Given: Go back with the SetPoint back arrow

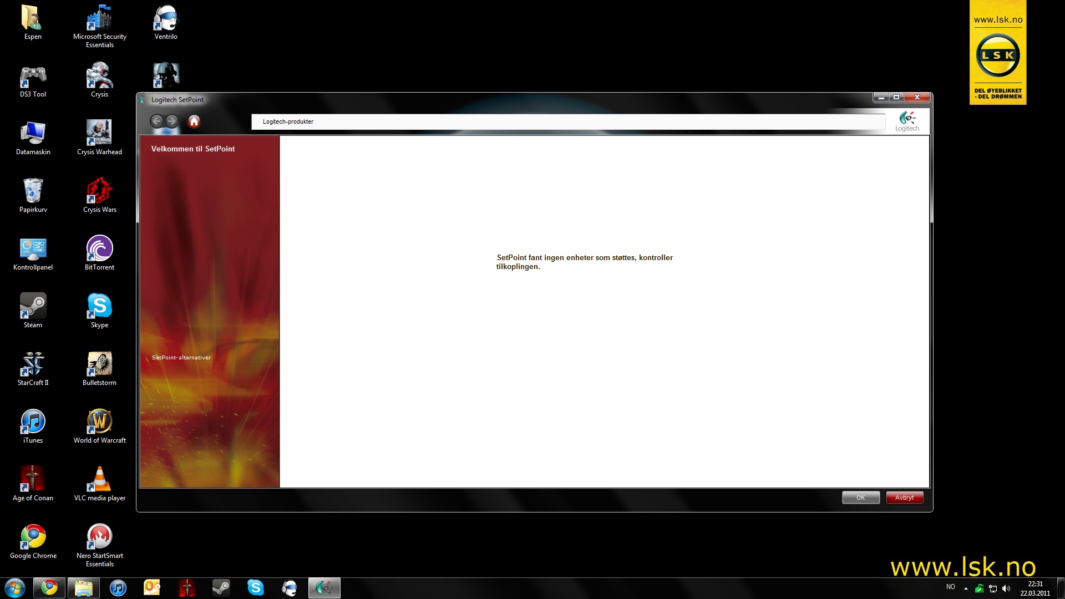Looking at the screenshot, I should click(156, 121).
